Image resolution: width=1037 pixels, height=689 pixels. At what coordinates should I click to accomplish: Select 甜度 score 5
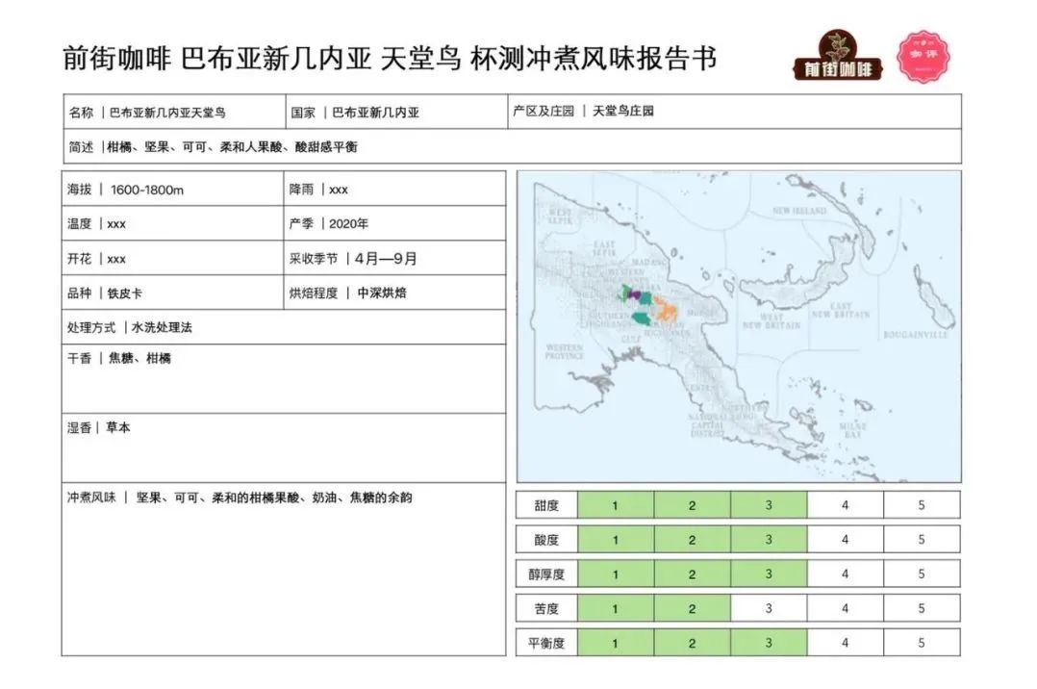pos(922,505)
